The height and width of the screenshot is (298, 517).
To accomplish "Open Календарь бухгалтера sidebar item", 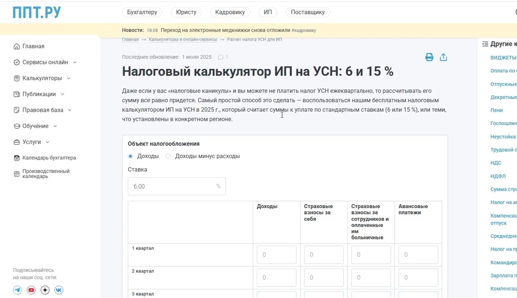I will 49,158.
